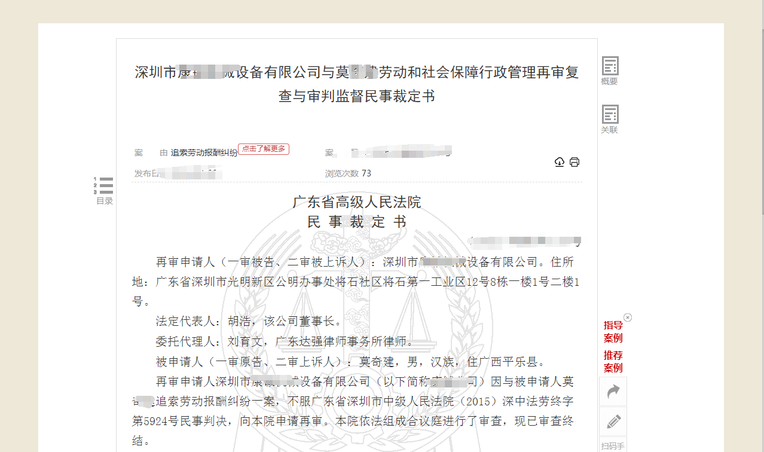
Task: Open the 概要 summary panel icon
Action: coord(610,71)
